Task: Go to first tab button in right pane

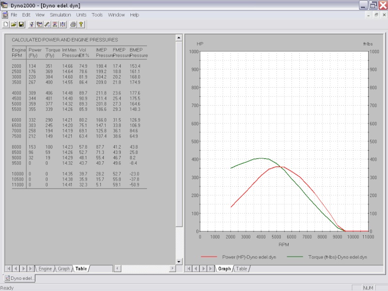Action: pos(189,269)
